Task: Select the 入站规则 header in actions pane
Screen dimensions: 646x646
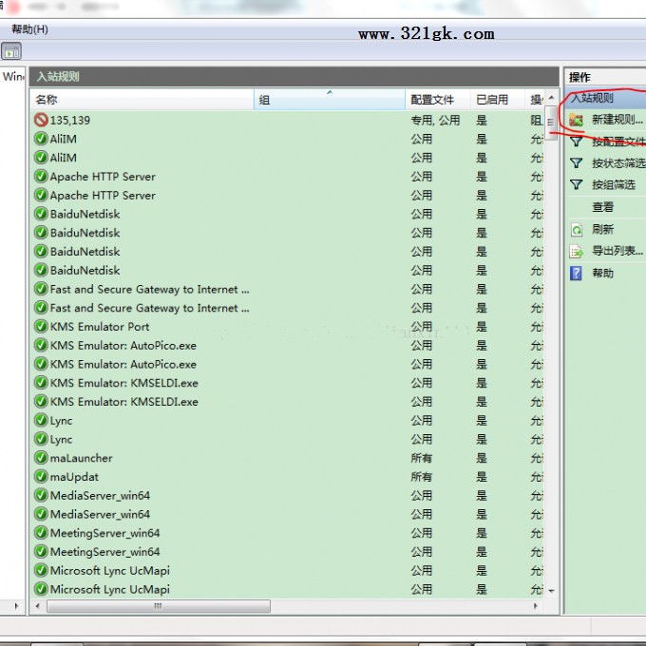Action: (605, 98)
